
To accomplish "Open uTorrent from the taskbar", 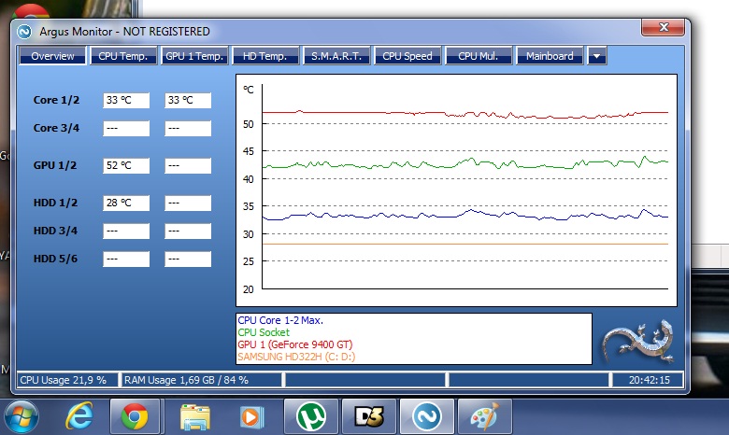I will (x=311, y=416).
